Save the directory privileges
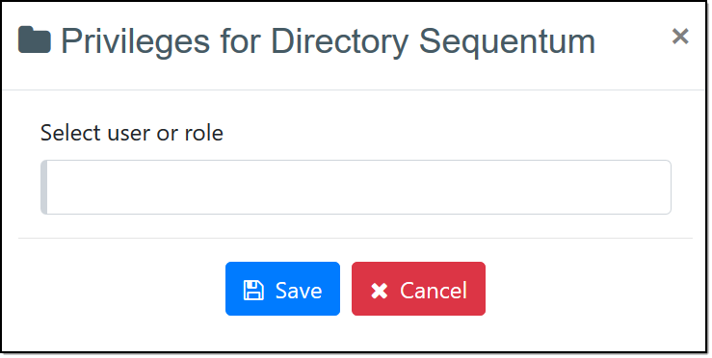 point(282,289)
